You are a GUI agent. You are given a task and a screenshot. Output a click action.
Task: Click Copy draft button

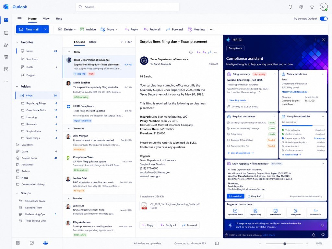[x=255, y=196]
